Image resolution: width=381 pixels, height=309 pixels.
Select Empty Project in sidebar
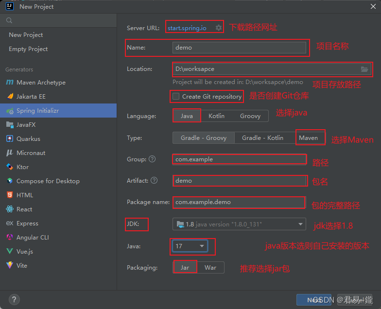click(x=58, y=49)
